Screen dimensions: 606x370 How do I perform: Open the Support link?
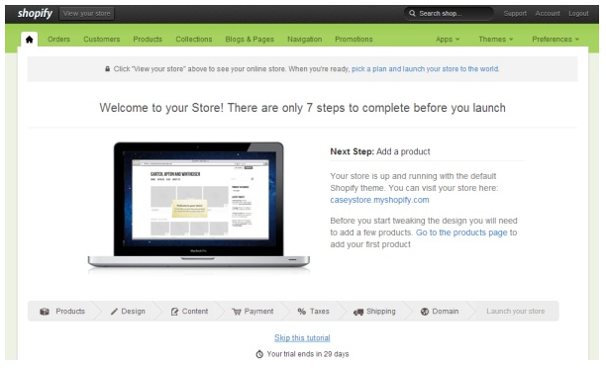tap(515, 13)
